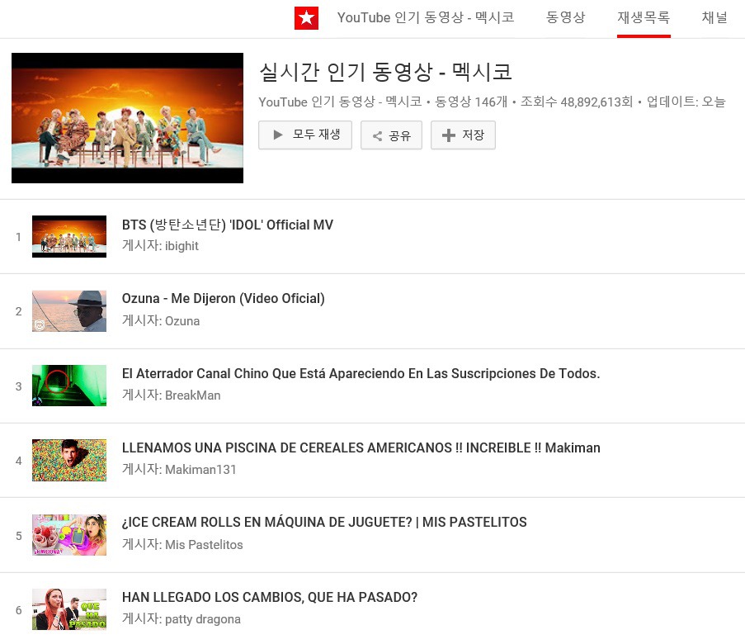Click the 동영상 146개 video count text

471,102
